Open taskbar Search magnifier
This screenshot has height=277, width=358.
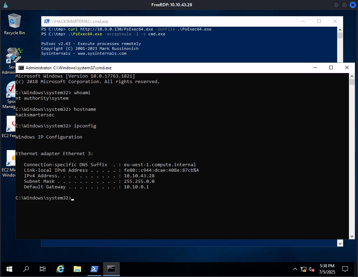pyautogui.click(x=26, y=269)
